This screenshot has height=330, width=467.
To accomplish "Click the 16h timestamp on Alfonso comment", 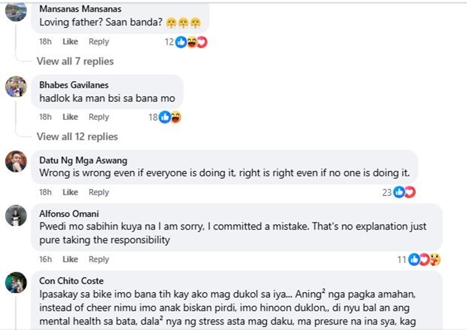I will (x=45, y=259).
